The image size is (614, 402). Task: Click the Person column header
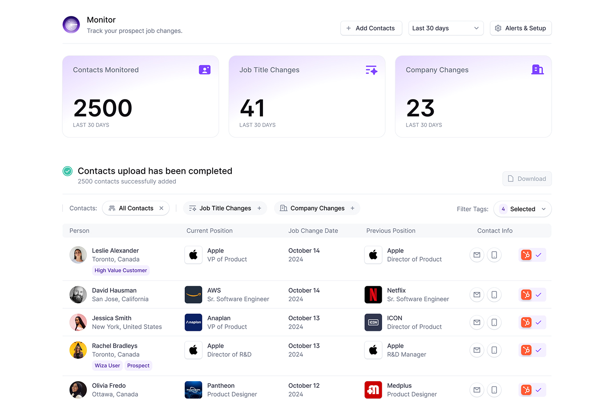pyautogui.click(x=79, y=231)
